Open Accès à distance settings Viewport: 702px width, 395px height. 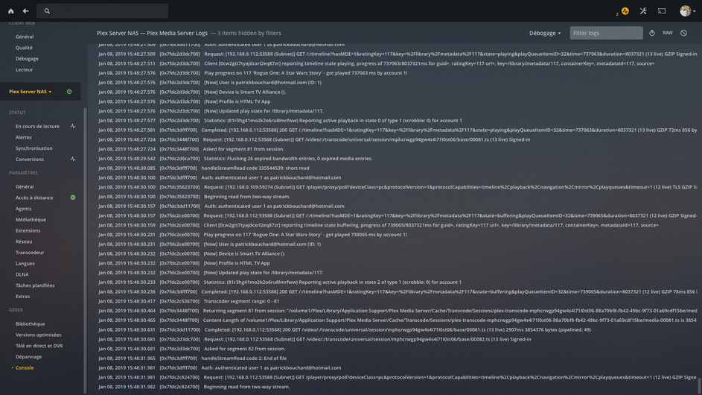point(34,197)
